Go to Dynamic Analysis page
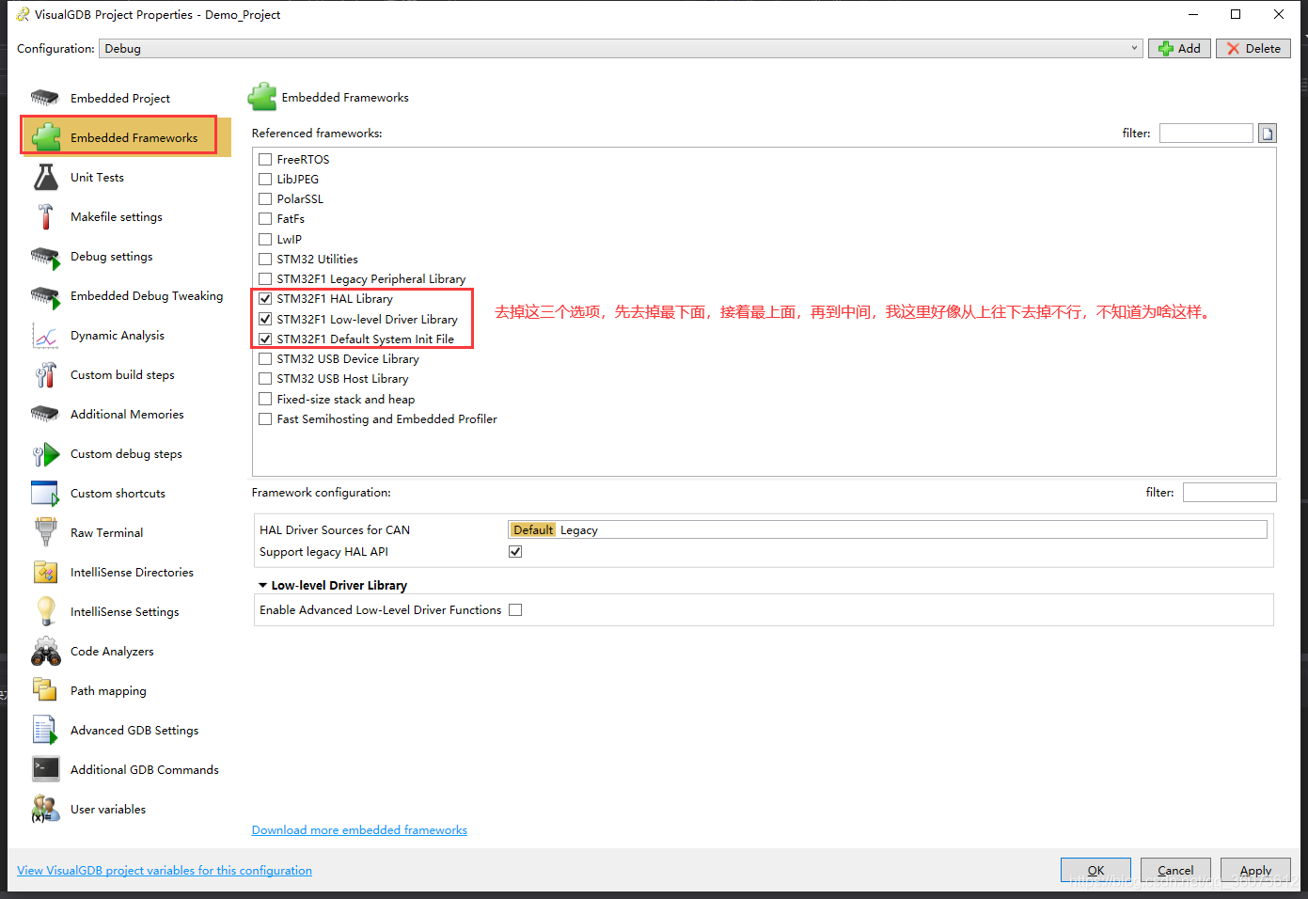Screen dimensions: 1308x899 (x=118, y=336)
